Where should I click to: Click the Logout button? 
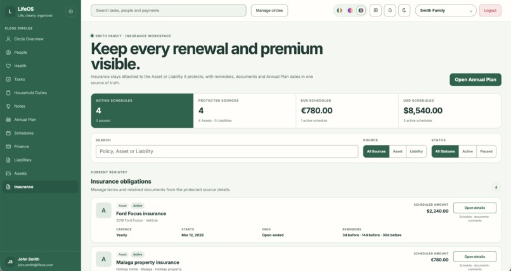[x=490, y=10]
